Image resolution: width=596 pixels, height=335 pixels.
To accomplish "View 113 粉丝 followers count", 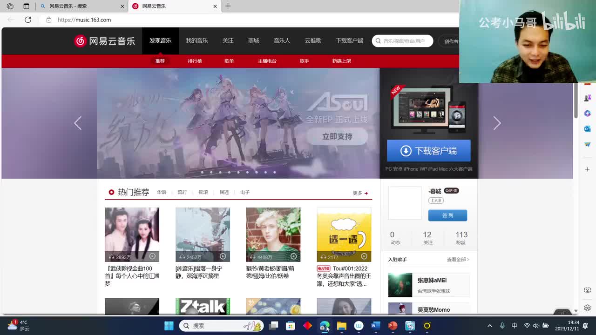I will click(461, 238).
